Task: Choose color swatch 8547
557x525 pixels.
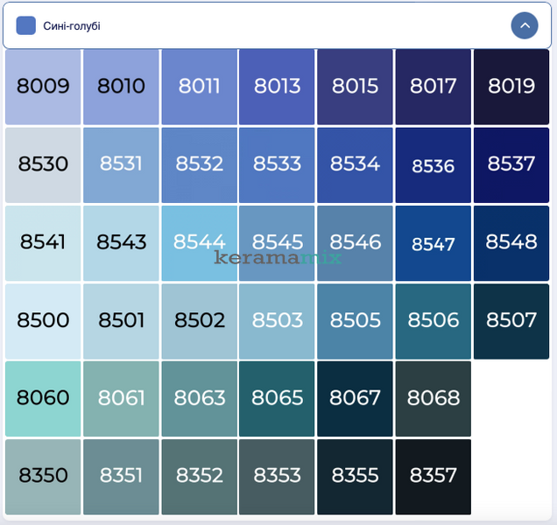Action: point(434,243)
